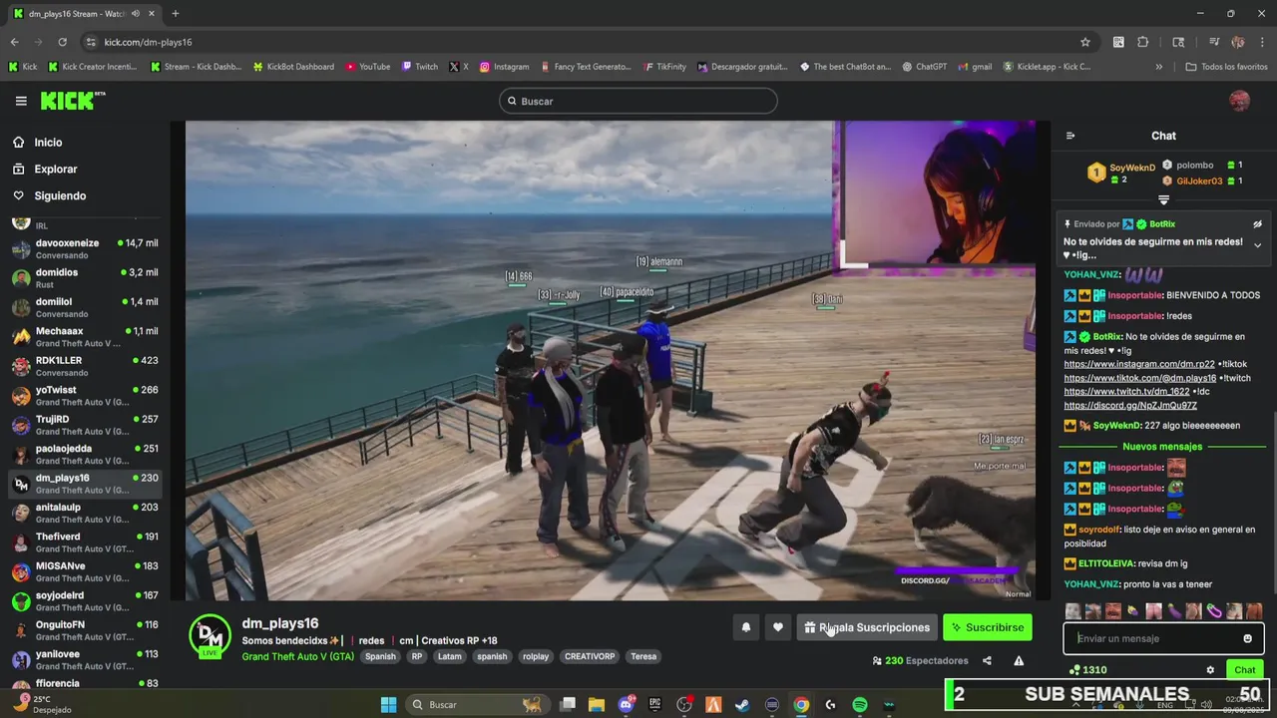This screenshot has width=1277, height=718.
Task: Open the Twitch link in chat
Action: pos(1126,392)
